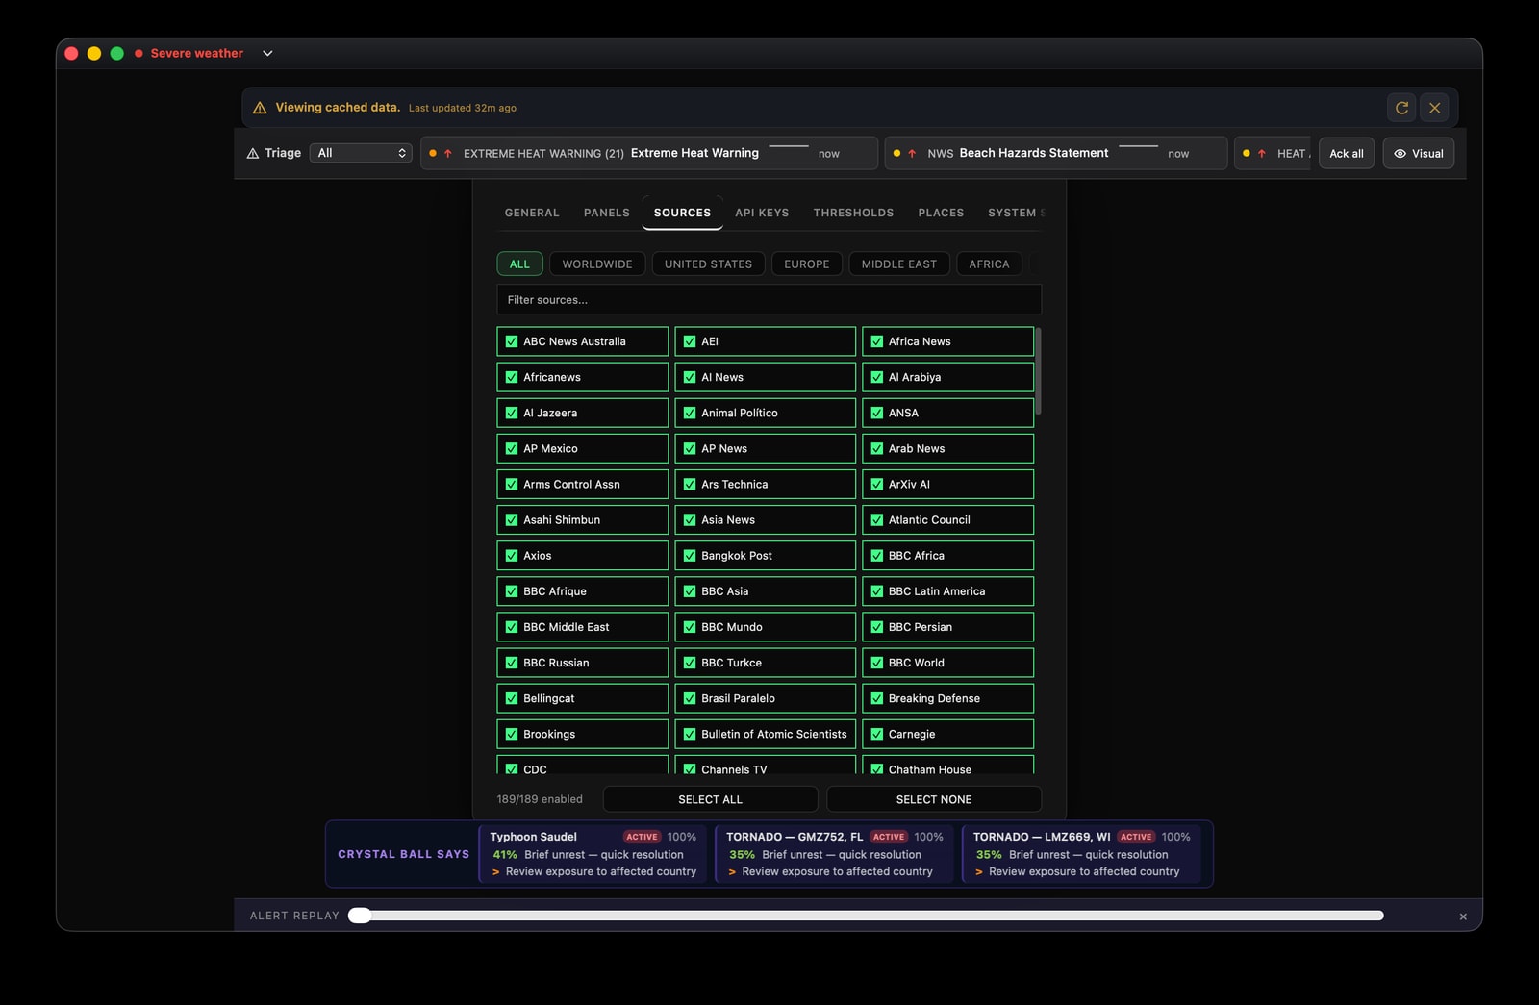Switch to the Panels tab
This screenshot has width=1539, height=1005.
click(x=607, y=213)
